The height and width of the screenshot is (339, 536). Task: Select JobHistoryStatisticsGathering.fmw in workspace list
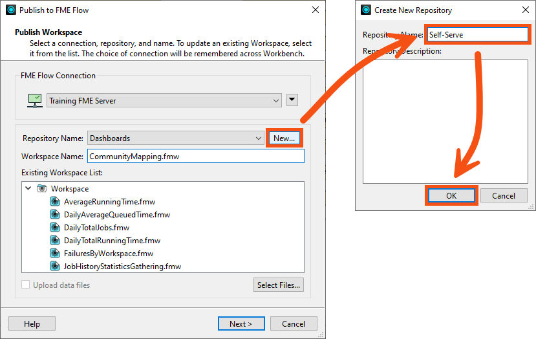click(x=122, y=267)
